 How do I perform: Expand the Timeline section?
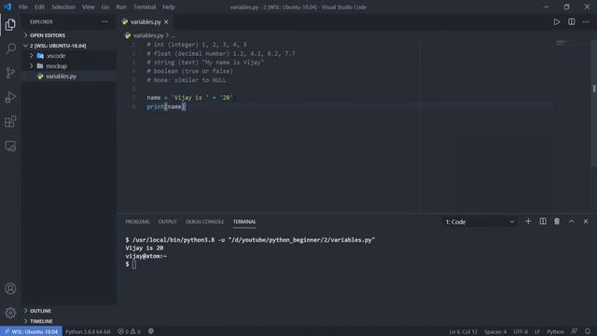click(68, 321)
